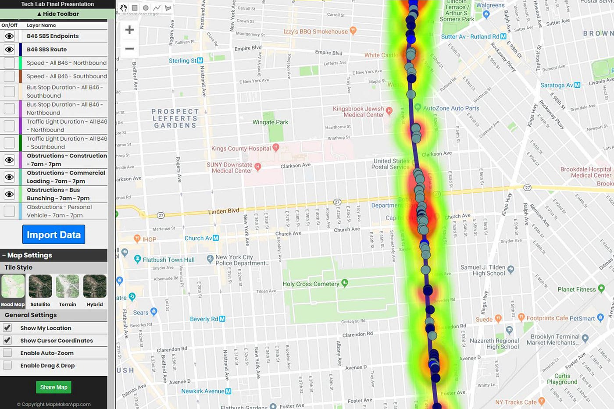Hide Obstructions - Bus Bunching layer
This screenshot has width=614, height=409.
point(9,194)
